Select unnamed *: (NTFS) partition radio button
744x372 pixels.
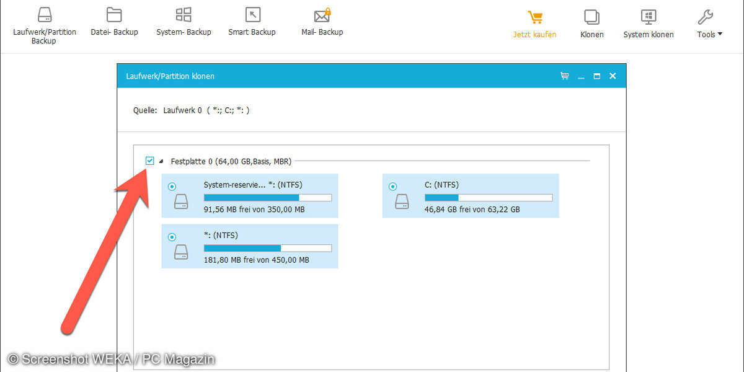172,237
